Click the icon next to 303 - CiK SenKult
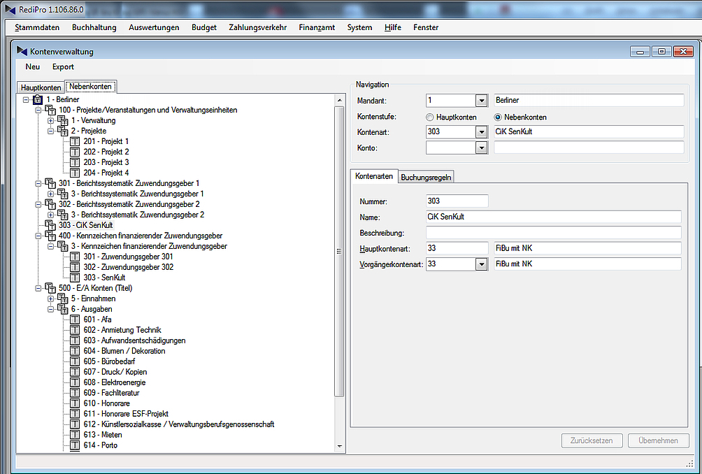 [x=50, y=225]
